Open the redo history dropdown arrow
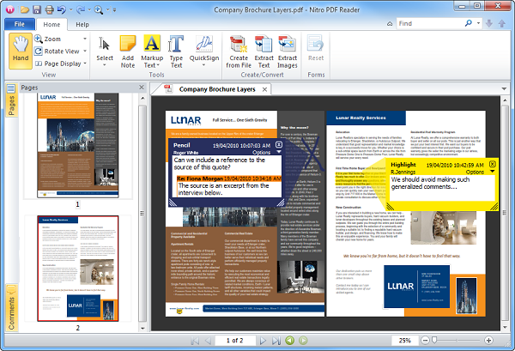515x351 pixels. pyautogui.click(x=89, y=9)
